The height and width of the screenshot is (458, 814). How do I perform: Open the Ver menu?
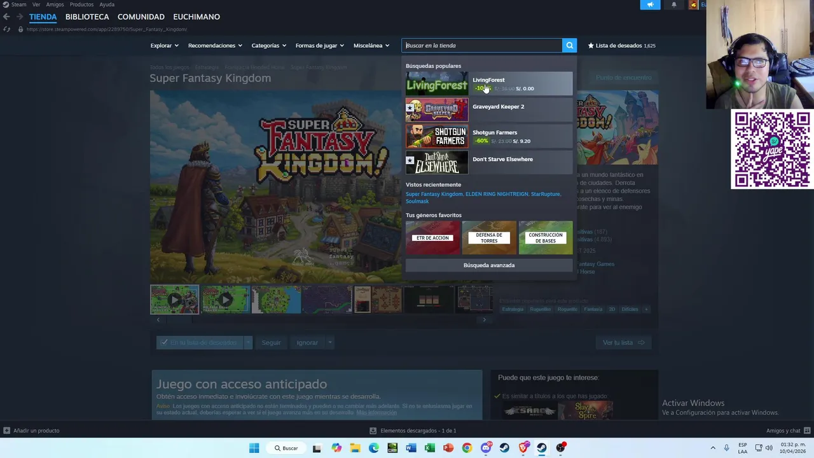[x=36, y=4]
